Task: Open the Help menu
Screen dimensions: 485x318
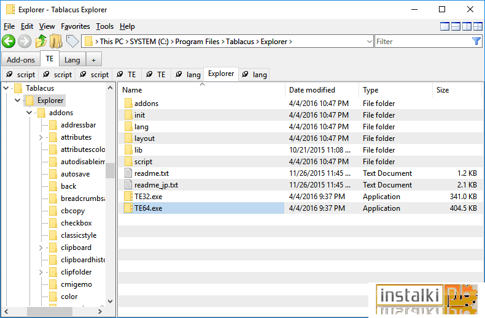Action: (x=127, y=26)
